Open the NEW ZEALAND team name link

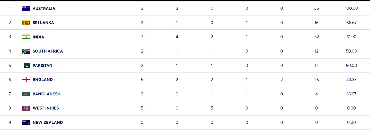(48, 122)
